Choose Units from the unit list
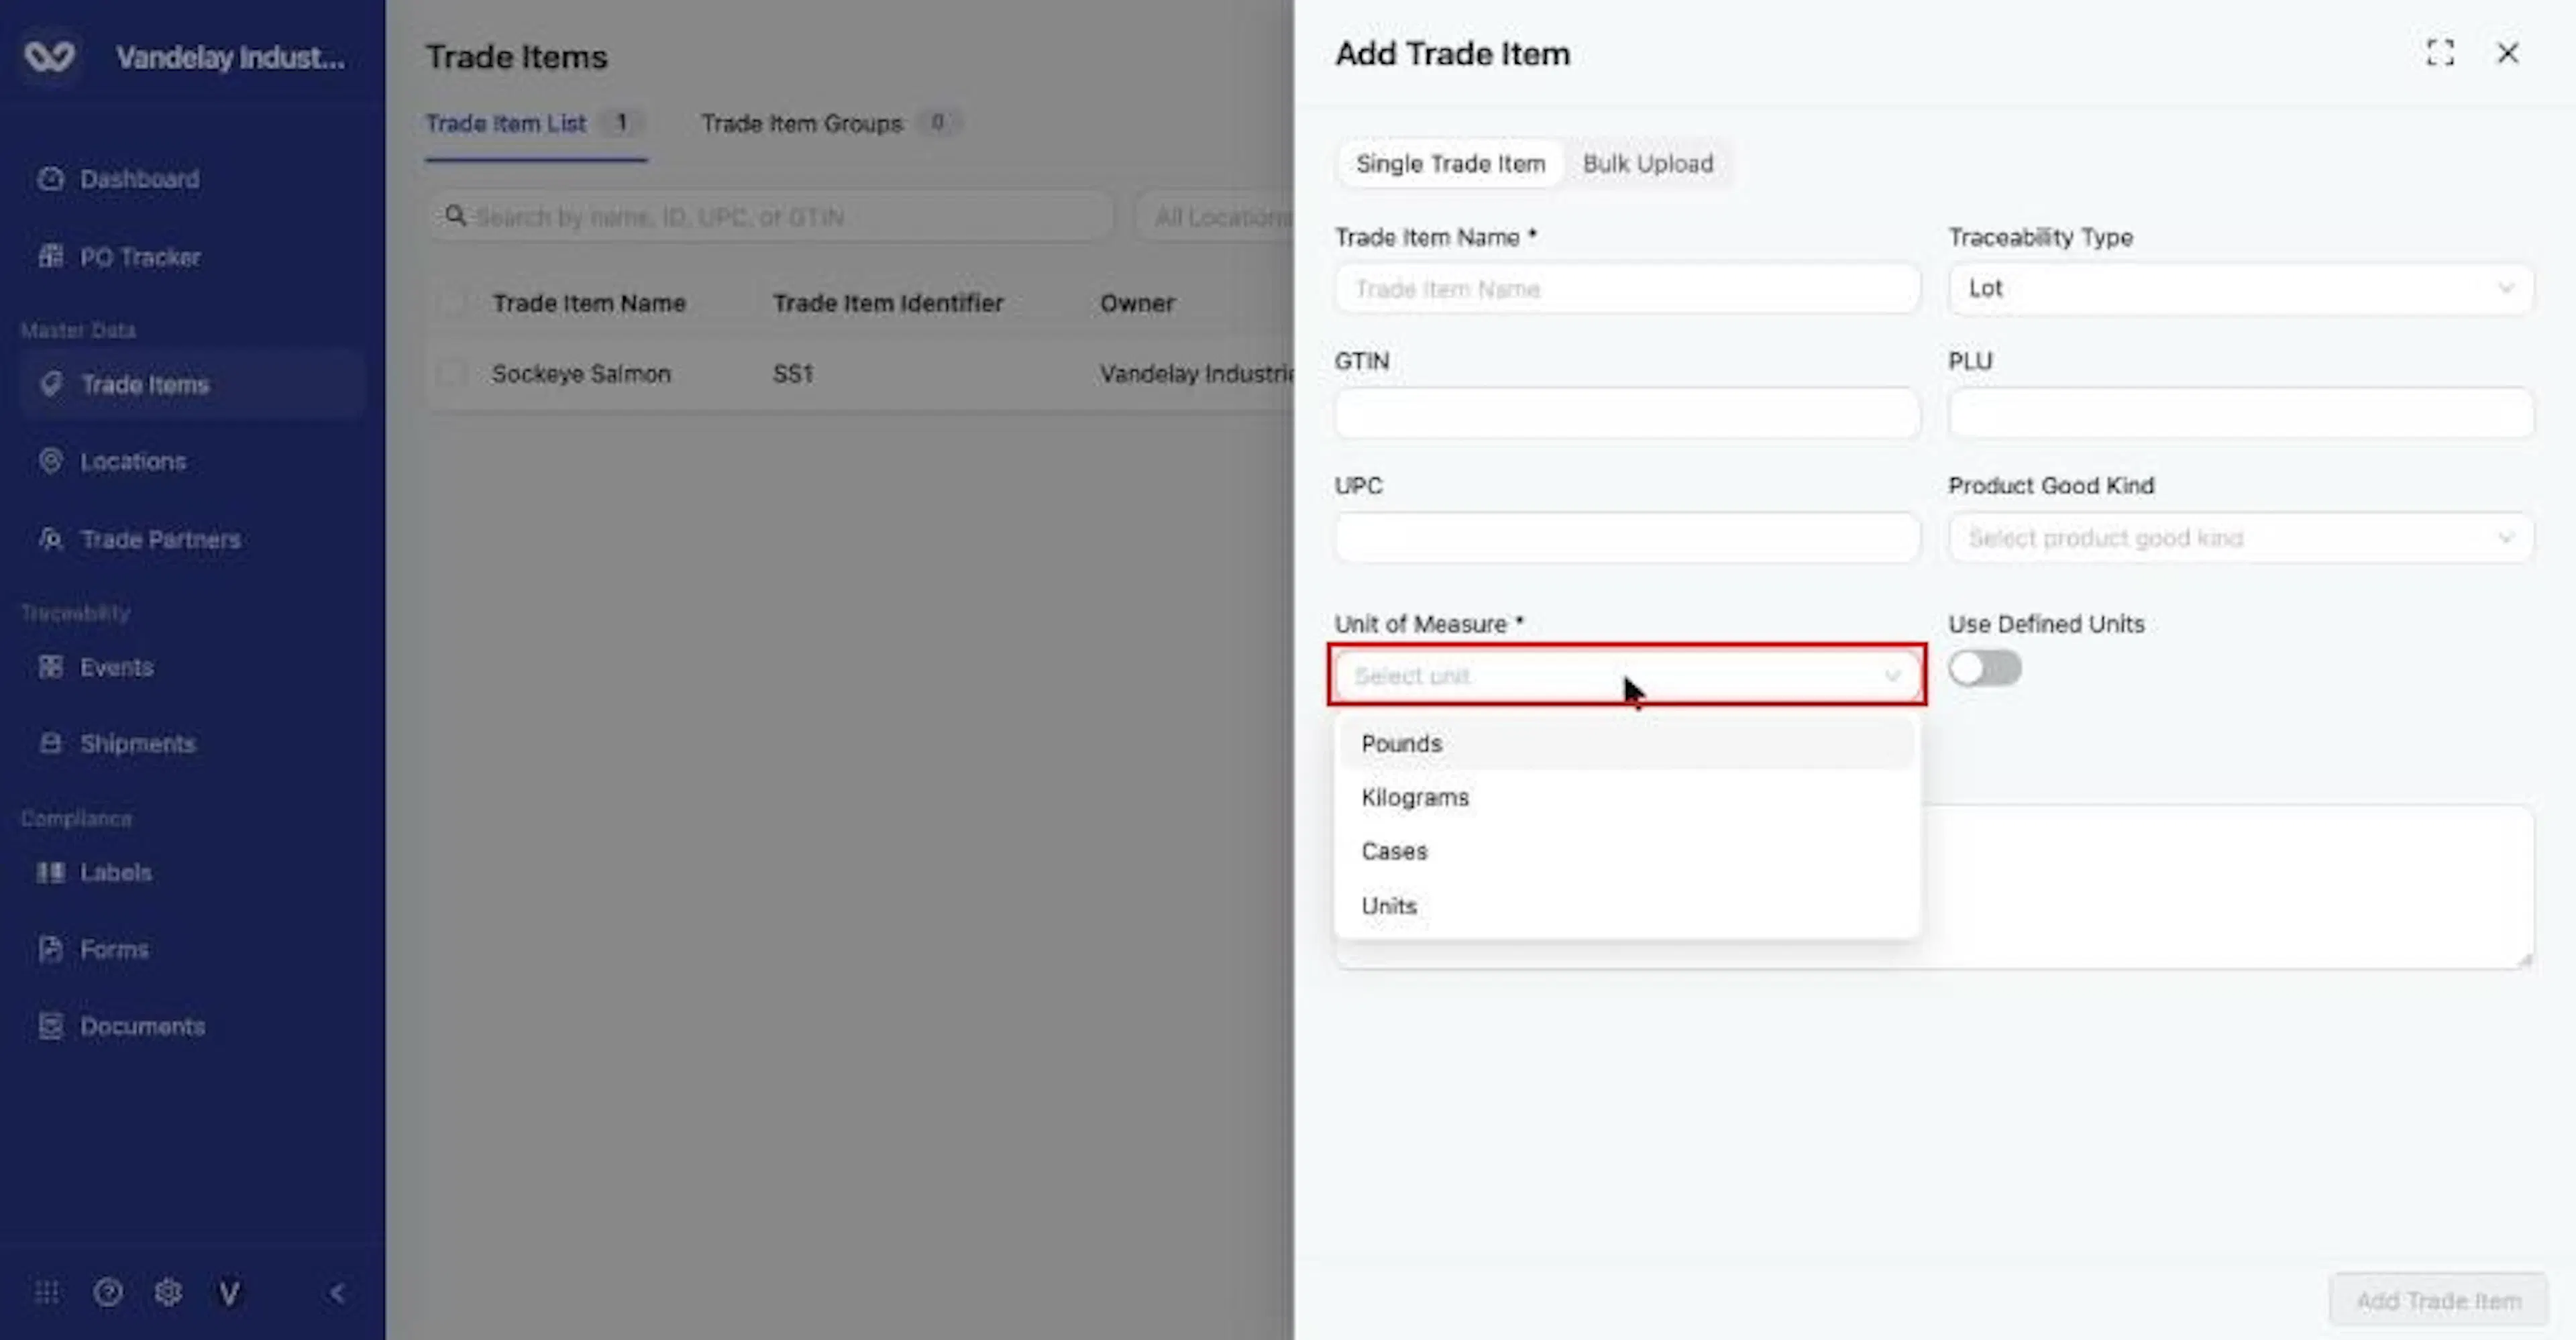The width and height of the screenshot is (2576, 1340). [1627, 906]
